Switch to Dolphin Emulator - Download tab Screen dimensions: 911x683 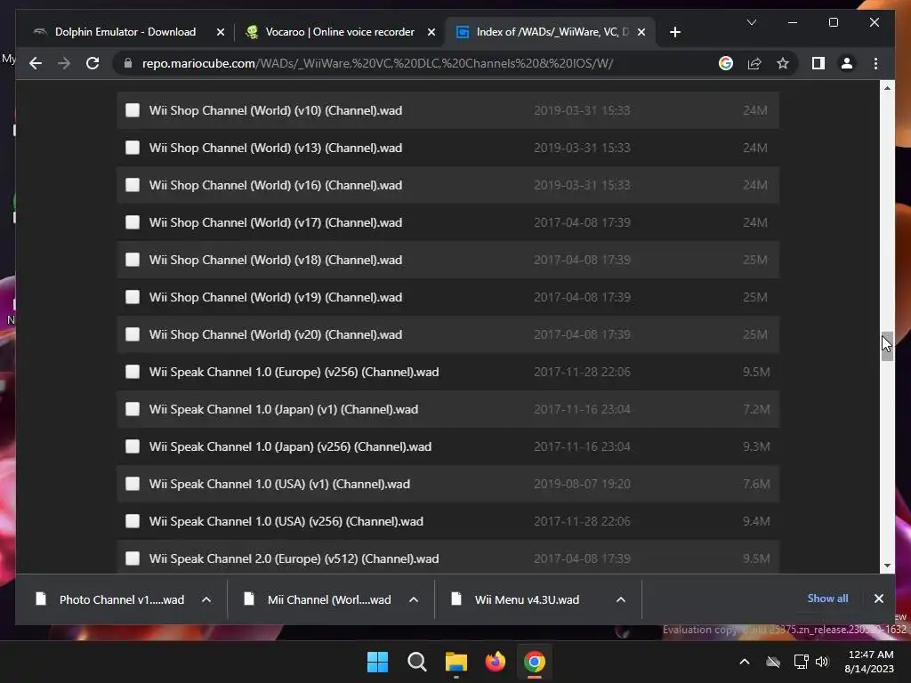coord(125,32)
